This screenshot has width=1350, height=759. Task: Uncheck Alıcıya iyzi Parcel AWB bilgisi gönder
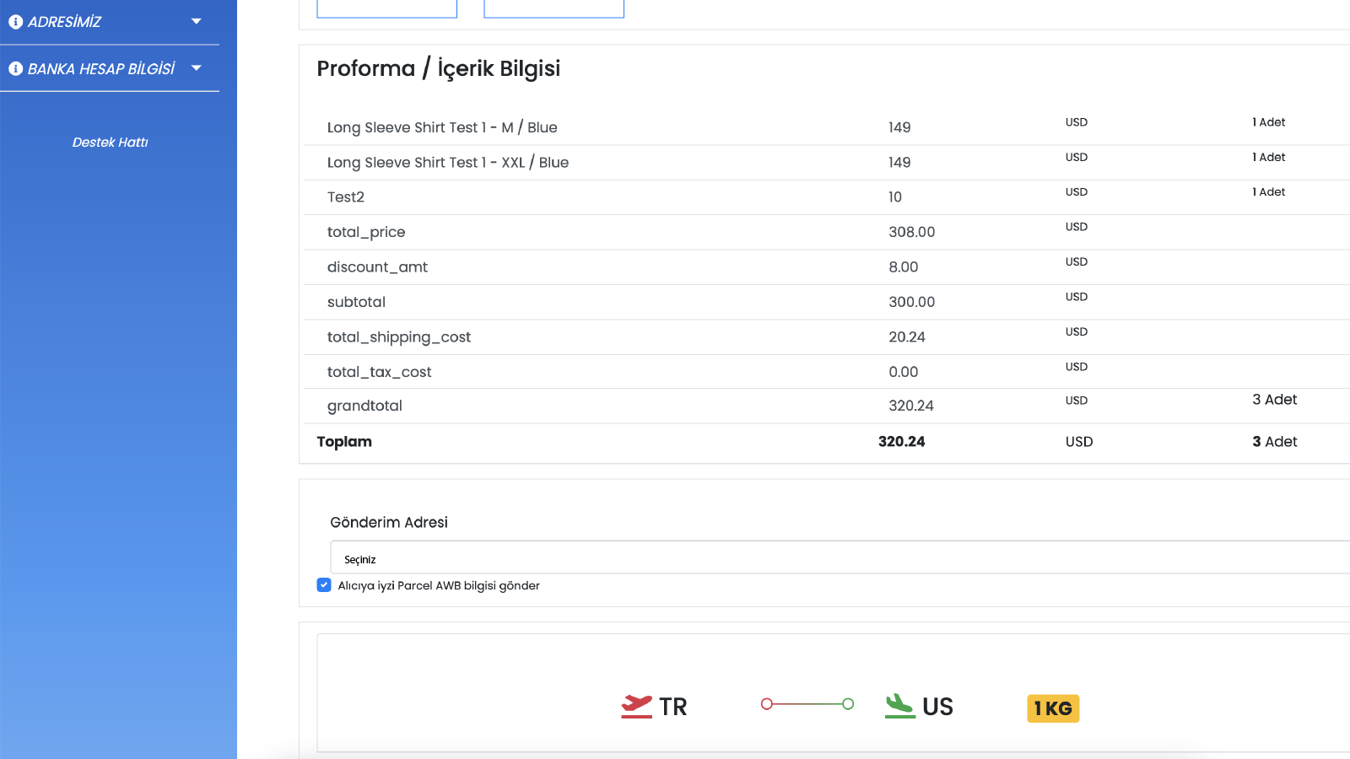tap(324, 584)
